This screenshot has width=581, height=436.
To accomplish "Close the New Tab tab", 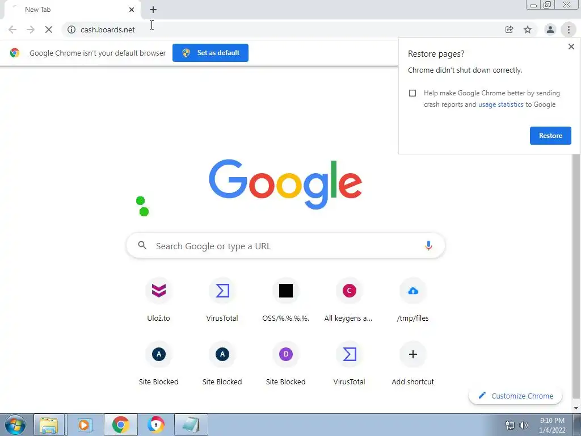I will coord(132,10).
